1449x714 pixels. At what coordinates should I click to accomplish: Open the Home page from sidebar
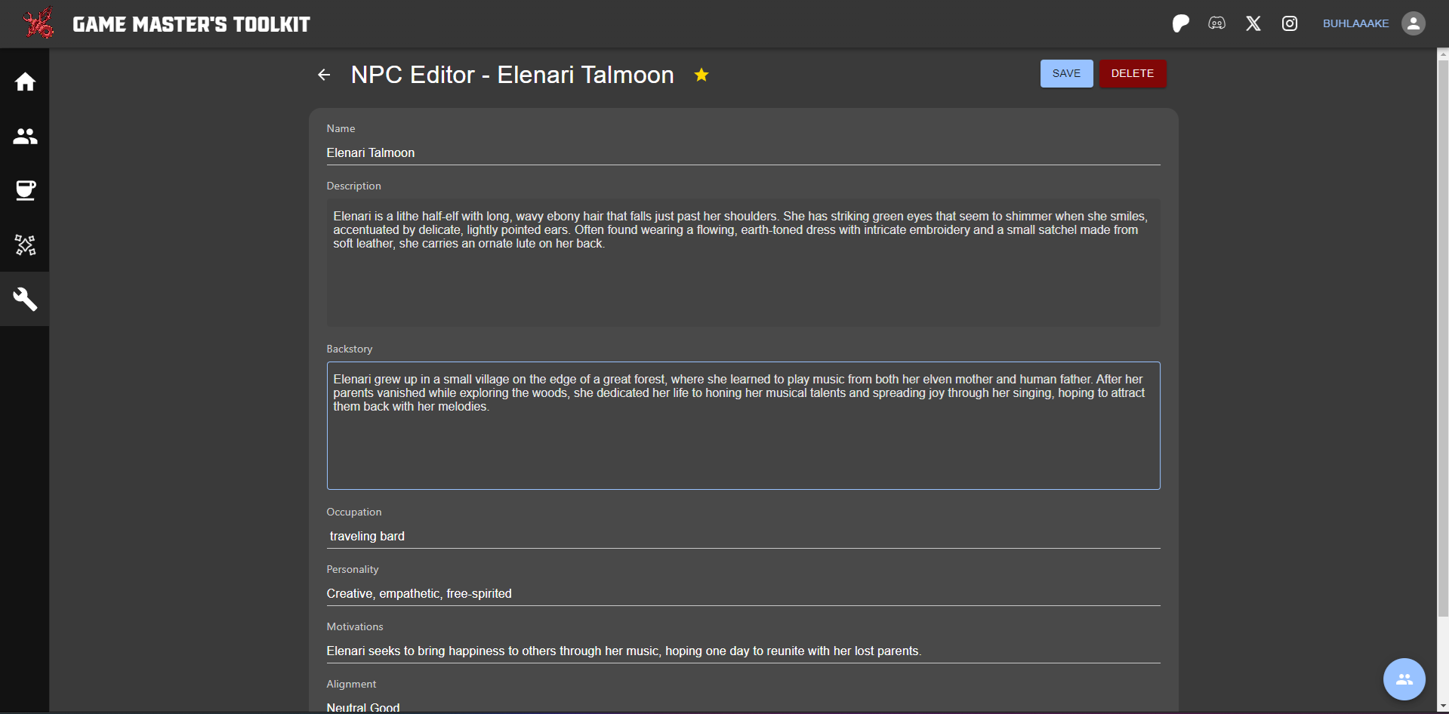[x=25, y=82]
